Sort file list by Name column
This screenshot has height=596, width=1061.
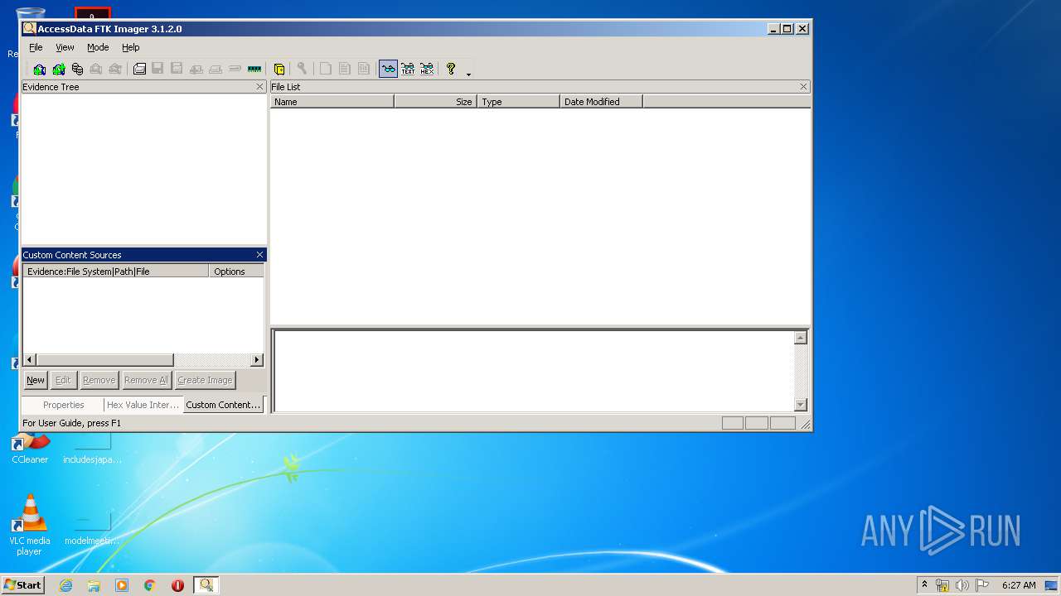click(x=332, y=102)
